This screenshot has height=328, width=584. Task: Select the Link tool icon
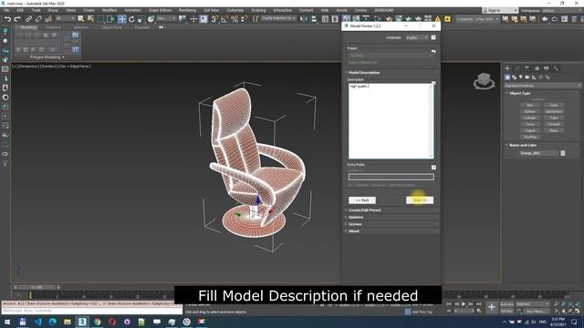click(28, 19)
